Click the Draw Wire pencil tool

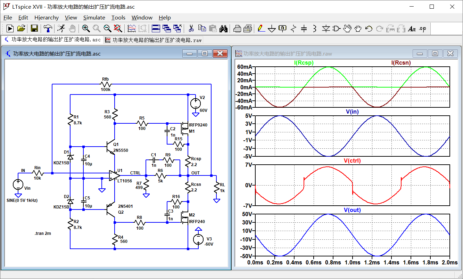click(261, 28)
